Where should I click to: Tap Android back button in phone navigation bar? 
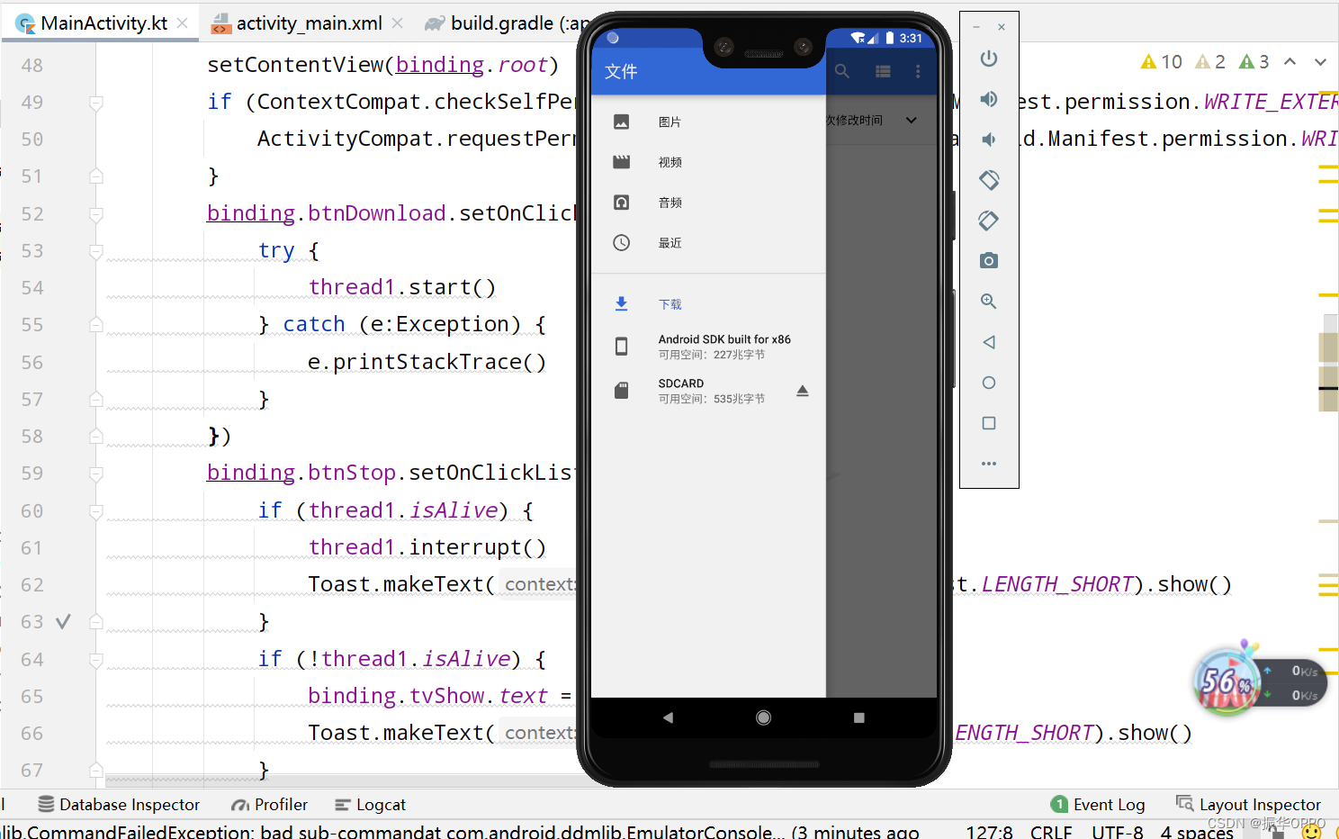668,717
